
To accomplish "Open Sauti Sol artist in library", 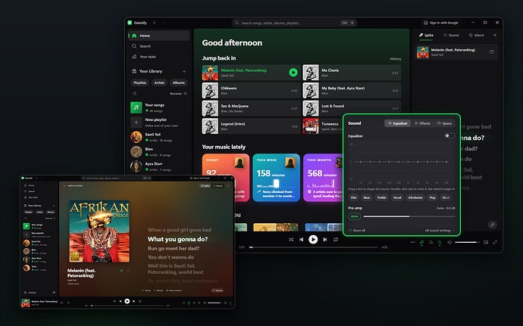I will pos(159,137).
